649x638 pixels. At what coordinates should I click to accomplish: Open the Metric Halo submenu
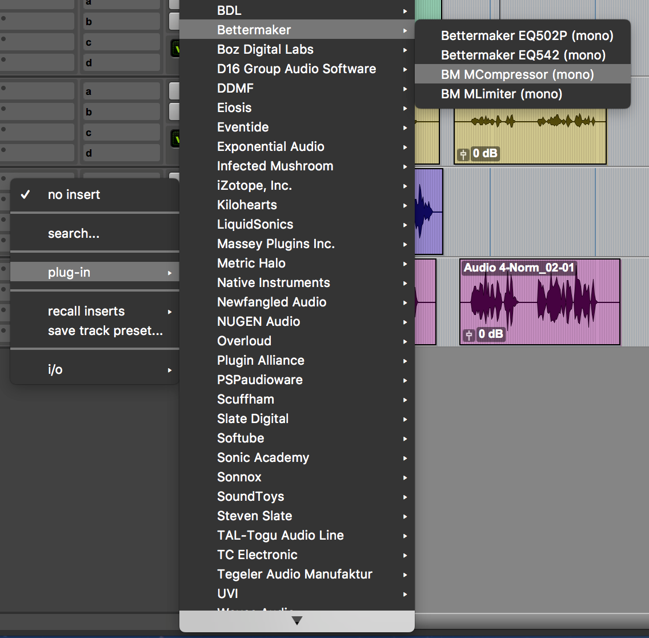[x=297, y=264]
